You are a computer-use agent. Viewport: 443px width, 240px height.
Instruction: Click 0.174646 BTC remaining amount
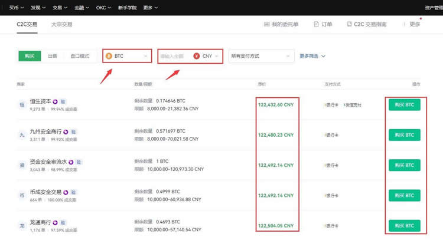click(171, 101)
